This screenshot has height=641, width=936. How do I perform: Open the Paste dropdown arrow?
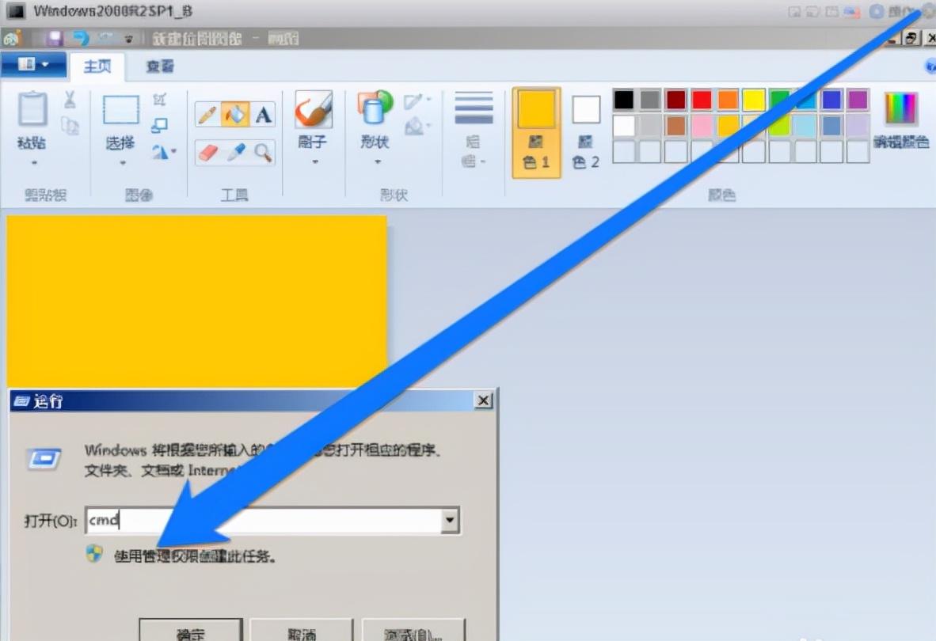pos(34,163)
